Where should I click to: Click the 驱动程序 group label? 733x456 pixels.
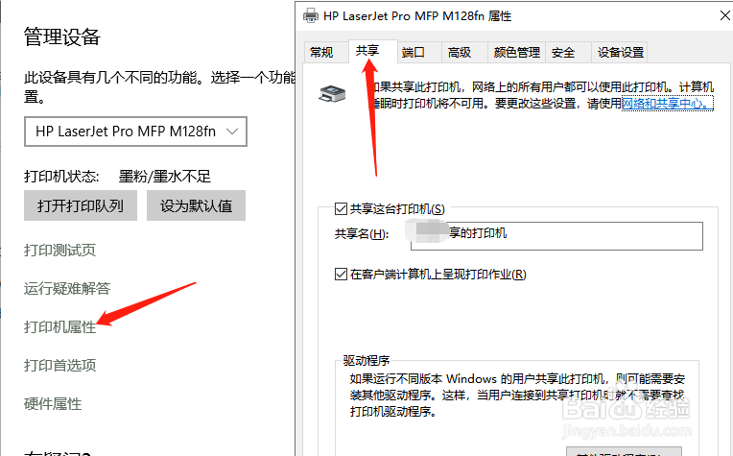(366, 361)
